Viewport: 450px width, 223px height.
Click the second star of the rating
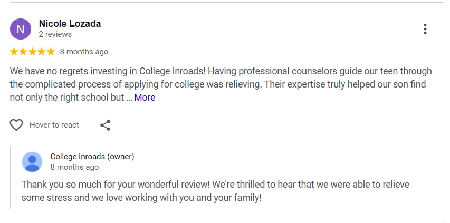tap(23, 52)
